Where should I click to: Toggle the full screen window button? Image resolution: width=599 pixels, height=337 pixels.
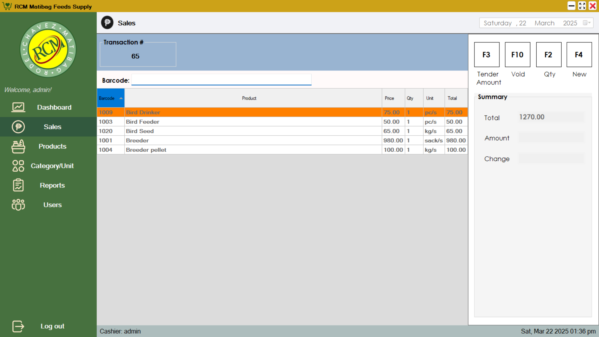click(x=582, y=6)
